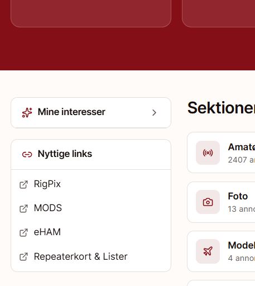Click the airplane icon of model section
The width and height of the screenshot is (255, 286).
[208, 251]
